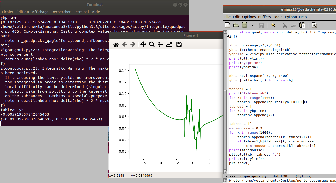Expand the Emacs Options menu
Viewport: 336px width, 183px height.
coord(249,17)
